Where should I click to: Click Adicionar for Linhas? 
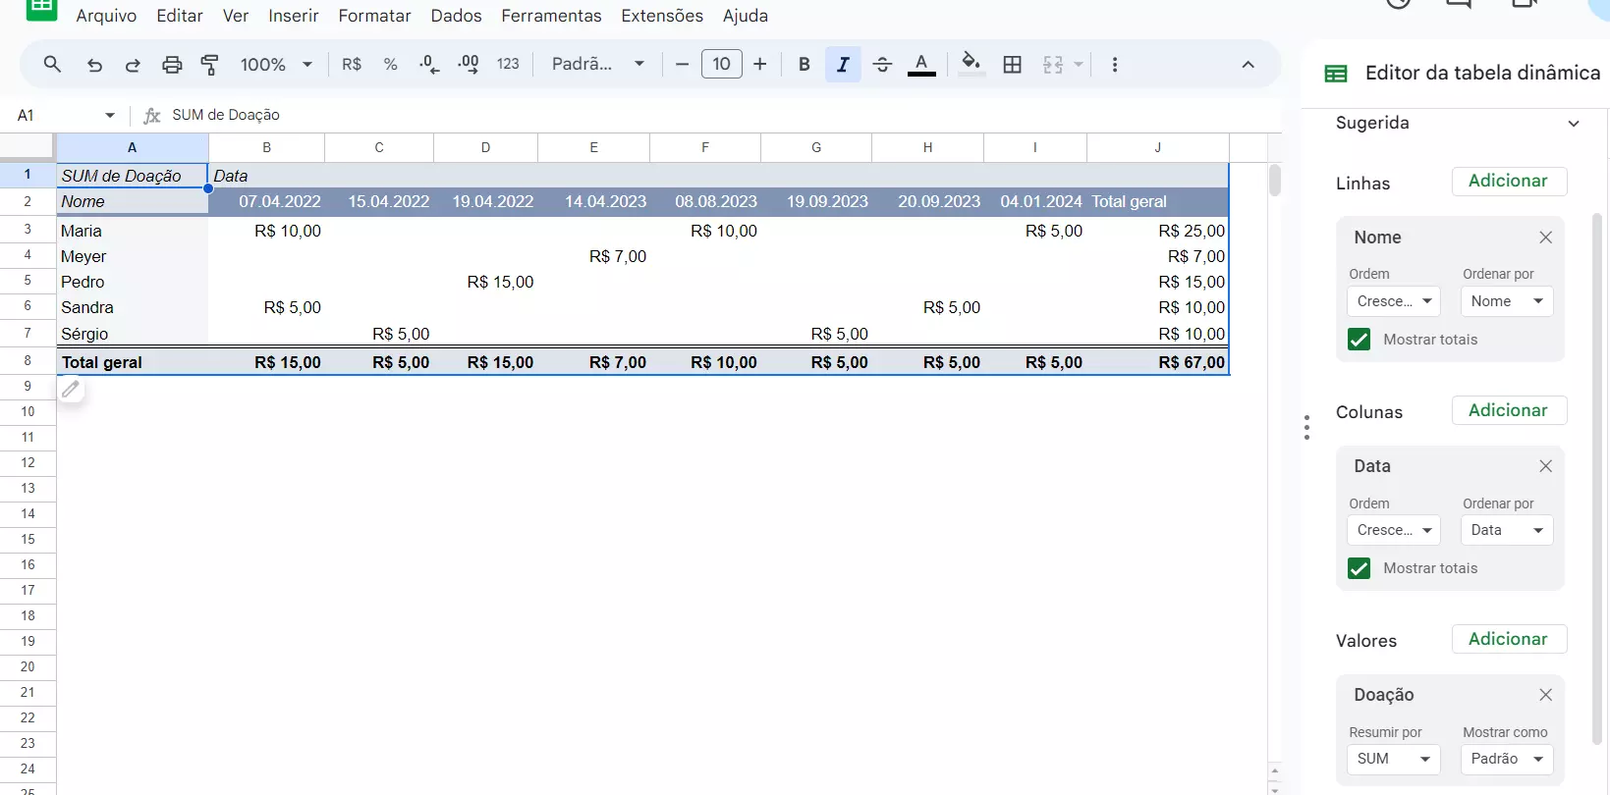coord(1509,182)
